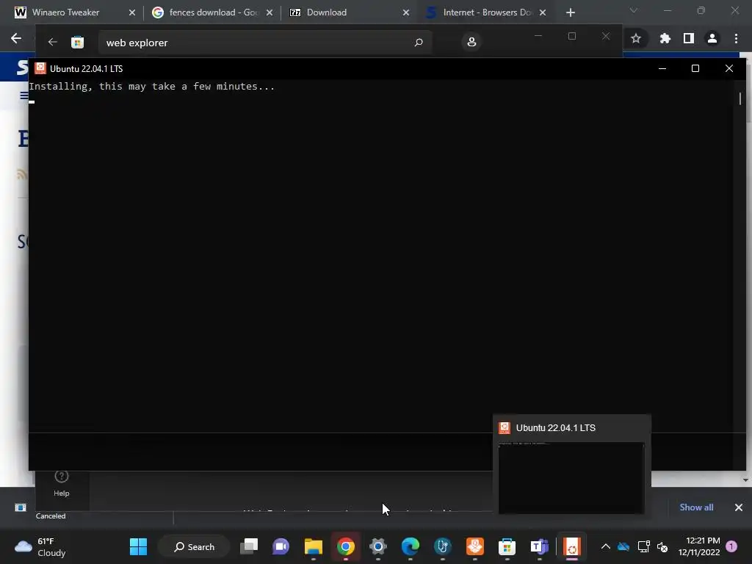Open Chrome extensions puzzle icon

click(665, 38)
